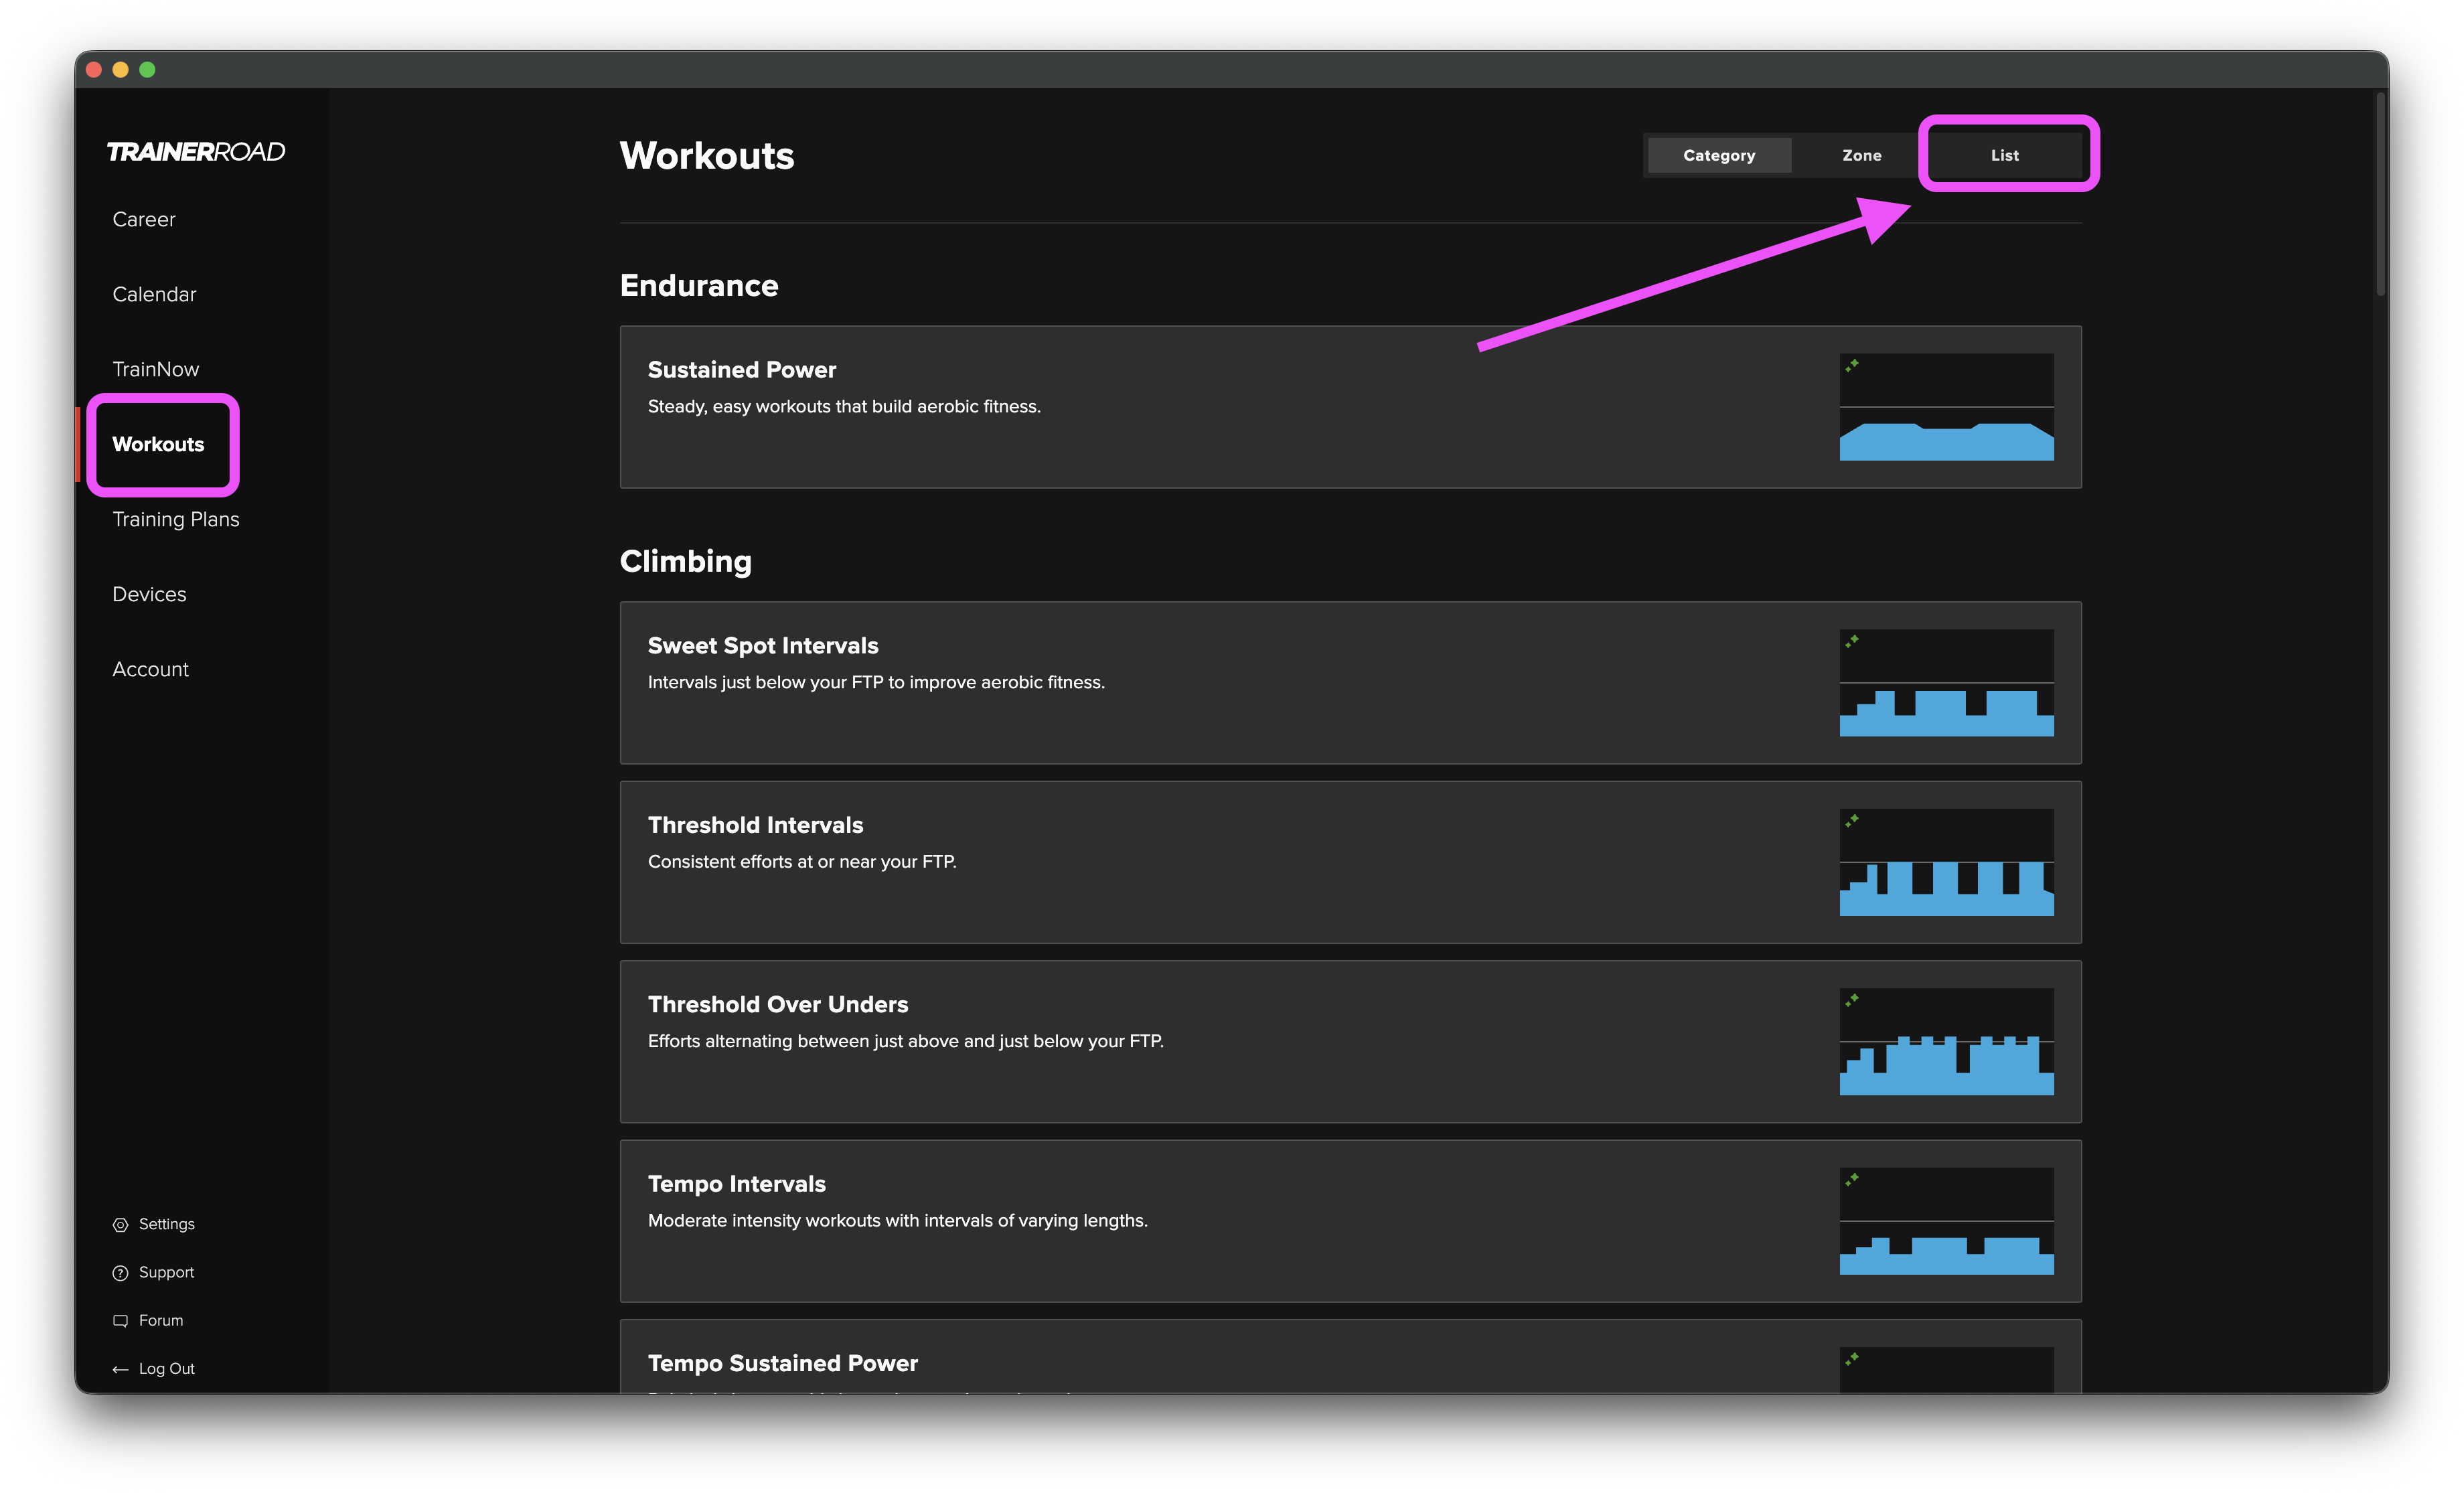
Task: Visit the Forum link
Action: pyautogui.click(x=161, y=1320)
